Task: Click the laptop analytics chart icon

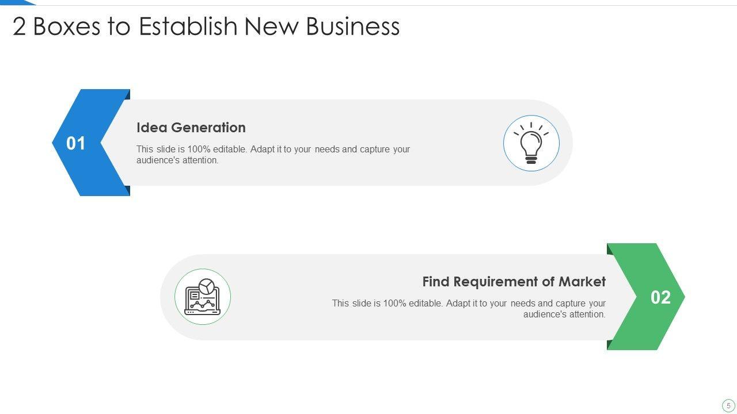Action: pyautogui.click(x=202, y=298)
